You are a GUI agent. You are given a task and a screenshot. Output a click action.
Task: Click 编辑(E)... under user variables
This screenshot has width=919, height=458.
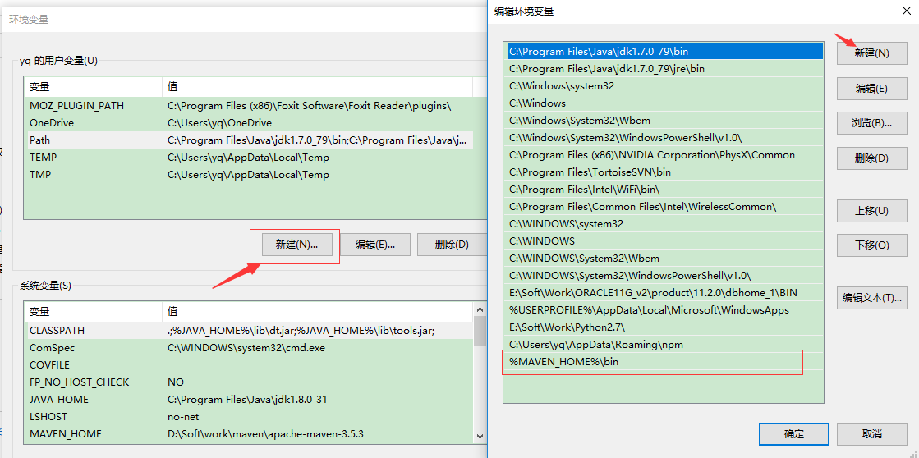coord(375,245)
